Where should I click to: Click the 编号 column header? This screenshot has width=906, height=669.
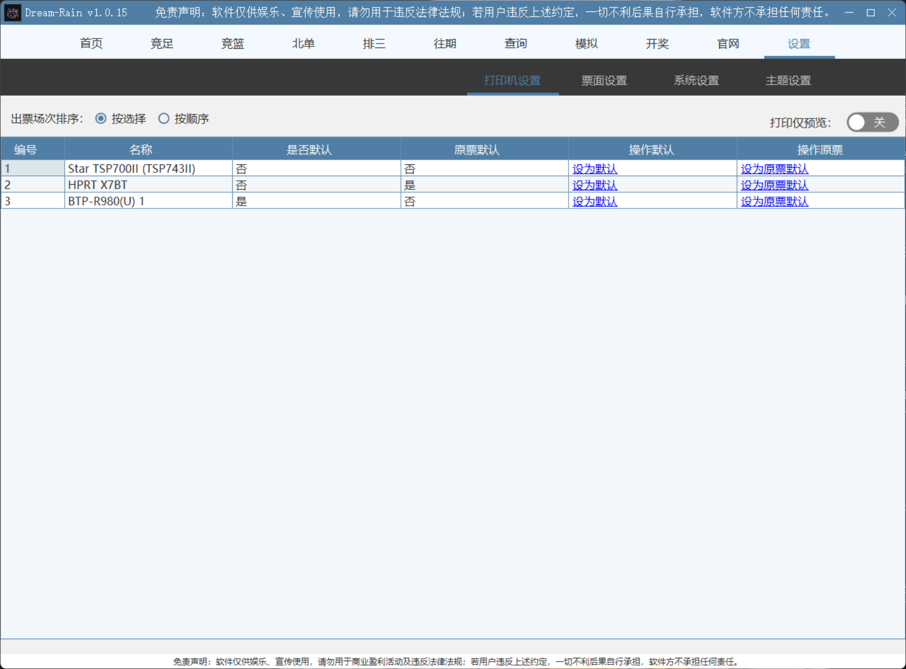pos(25,150)
